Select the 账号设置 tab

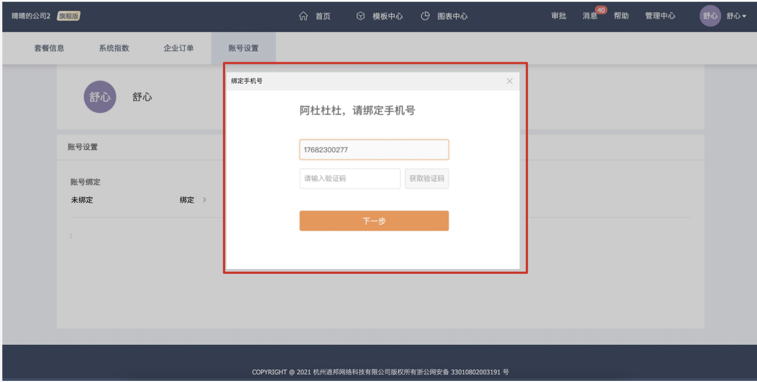pos(244,48)
